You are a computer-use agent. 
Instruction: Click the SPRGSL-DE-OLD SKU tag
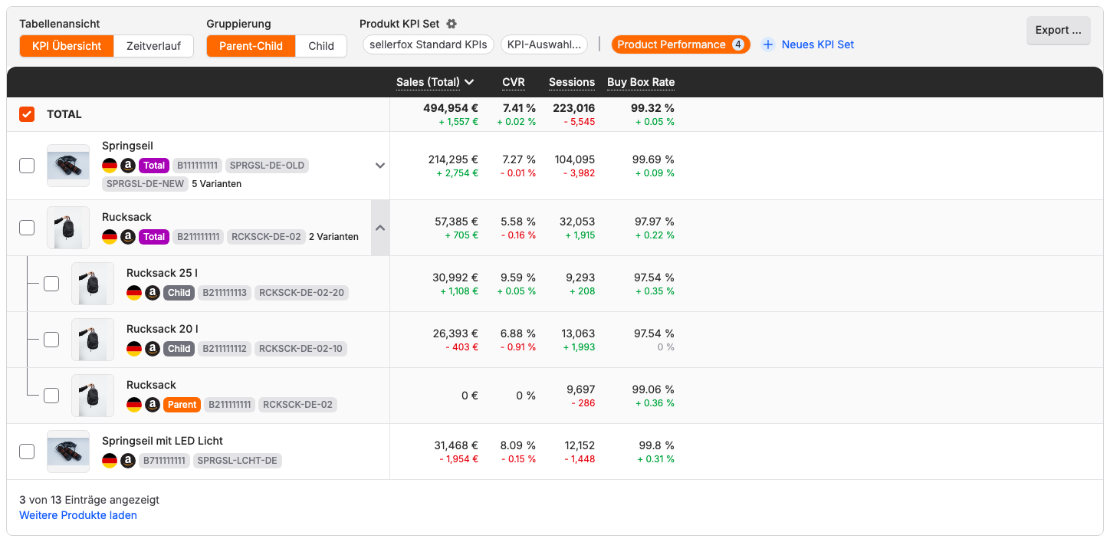(267, 165)
